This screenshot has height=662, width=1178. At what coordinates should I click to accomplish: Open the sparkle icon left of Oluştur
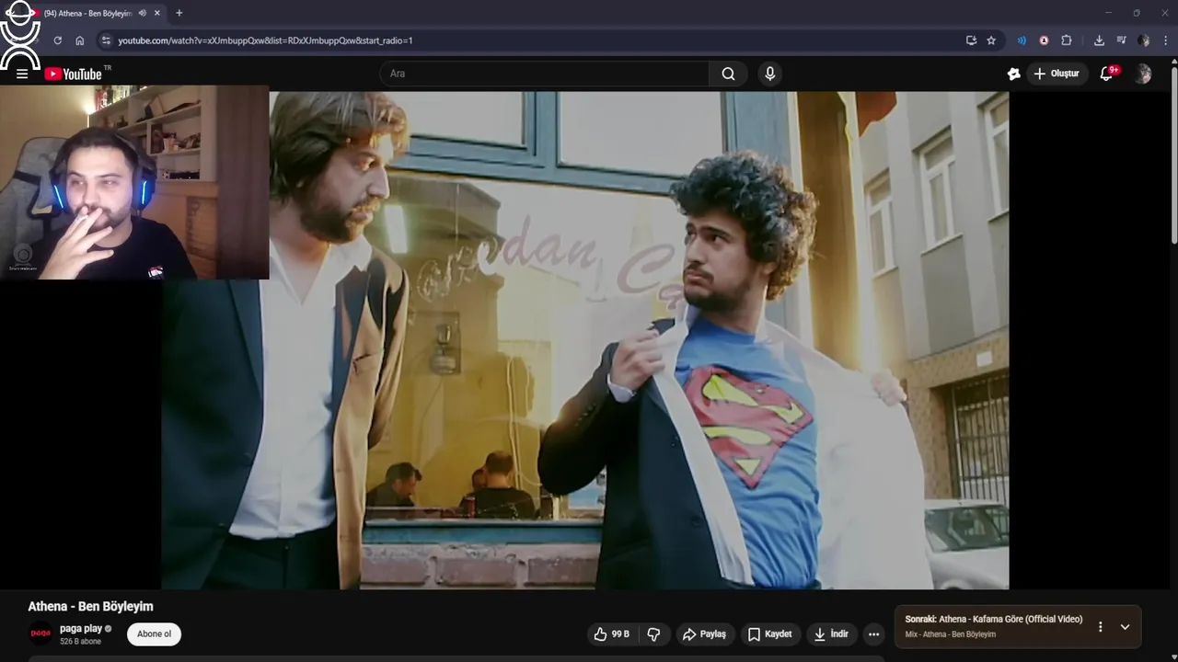(1013, 74)
